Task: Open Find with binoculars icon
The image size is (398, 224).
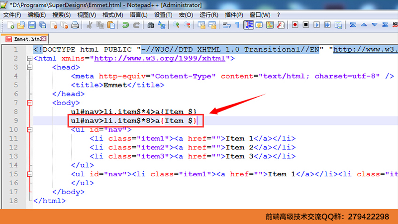Action: coord(151,25)
